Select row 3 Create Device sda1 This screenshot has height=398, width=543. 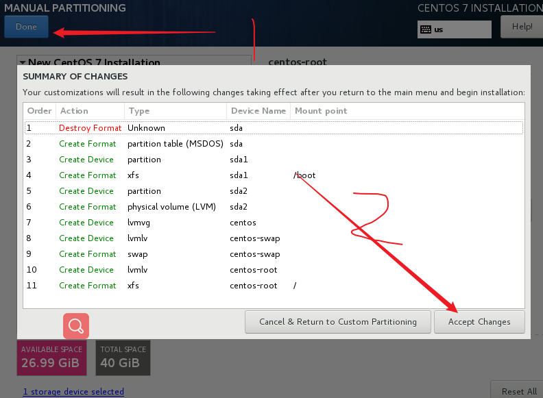tap(274, 160)
